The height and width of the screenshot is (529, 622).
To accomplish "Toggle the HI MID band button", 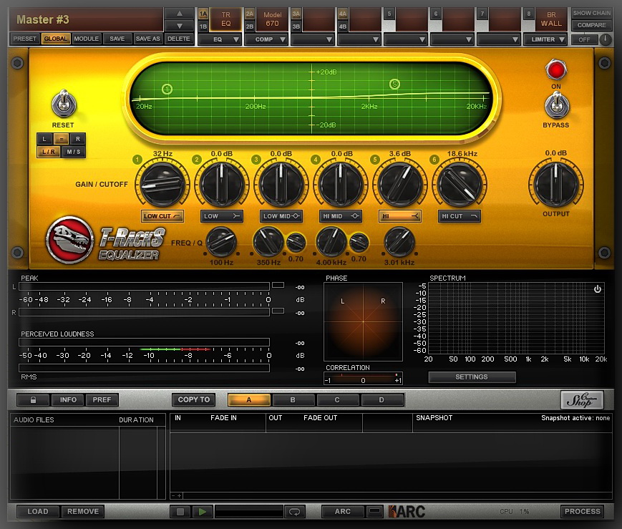I will [341, 216].
